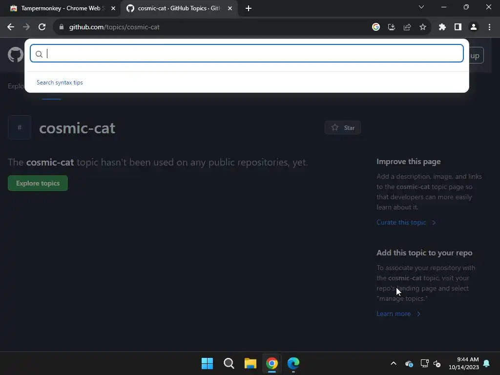Click the Google account icon in address bar

click(x=375, y=27)
